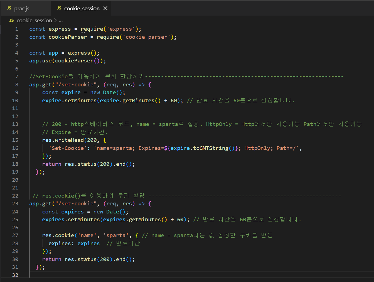
Task: Click the expire variable declaration on line 9
Action: pos(71,93)
